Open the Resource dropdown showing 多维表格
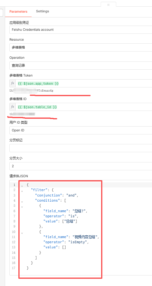 [81, 47]
